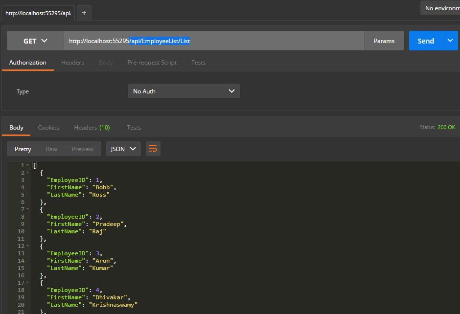Collapse the object starting at line 12
Viewport: 460px width, 314px height.
(27, 247)
